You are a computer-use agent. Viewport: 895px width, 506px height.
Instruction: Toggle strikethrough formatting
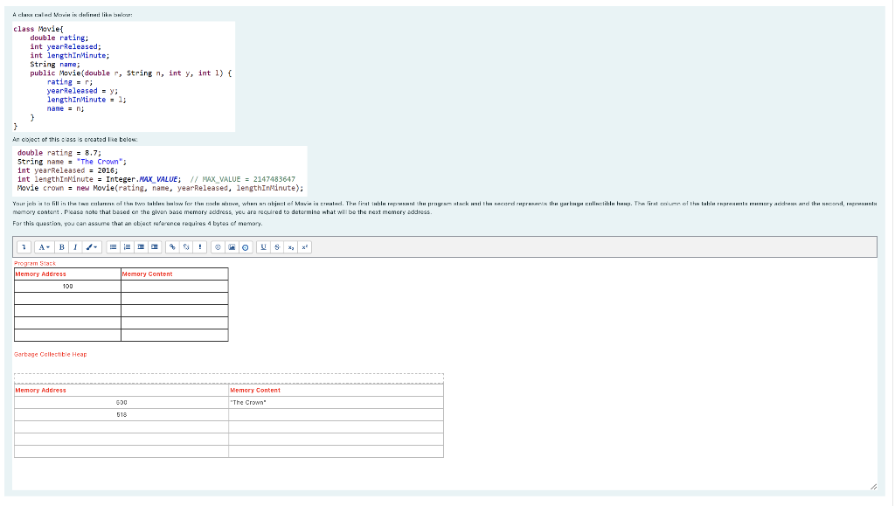(x=277, y=246)
